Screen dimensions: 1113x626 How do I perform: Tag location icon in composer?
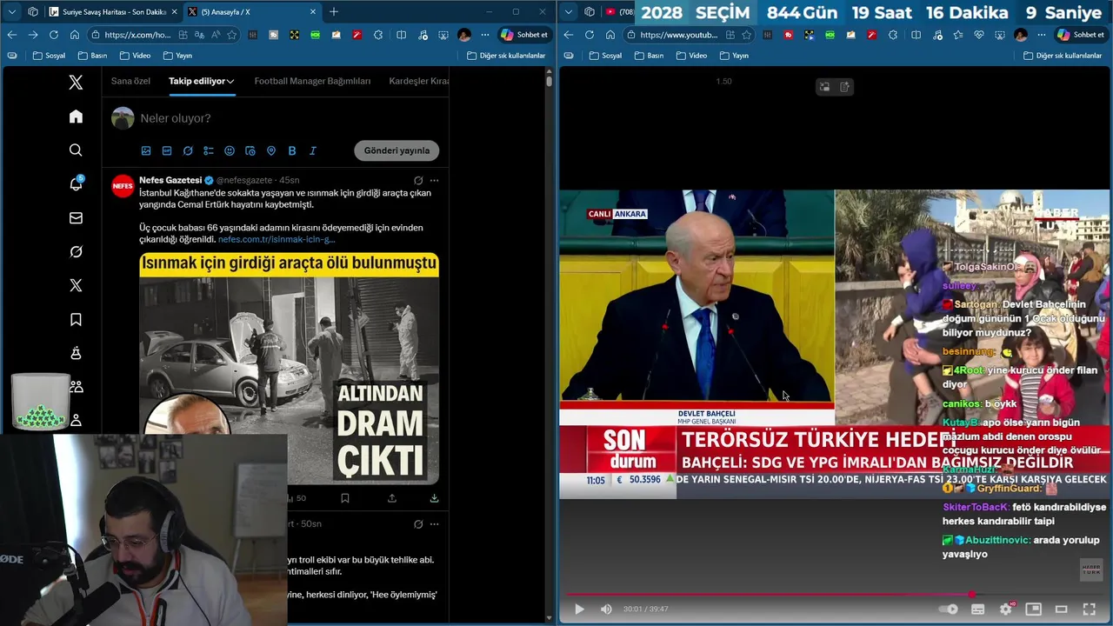click(x=271, y=150)
